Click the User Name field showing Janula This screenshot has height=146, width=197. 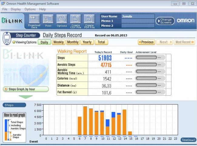coord(138,16)
